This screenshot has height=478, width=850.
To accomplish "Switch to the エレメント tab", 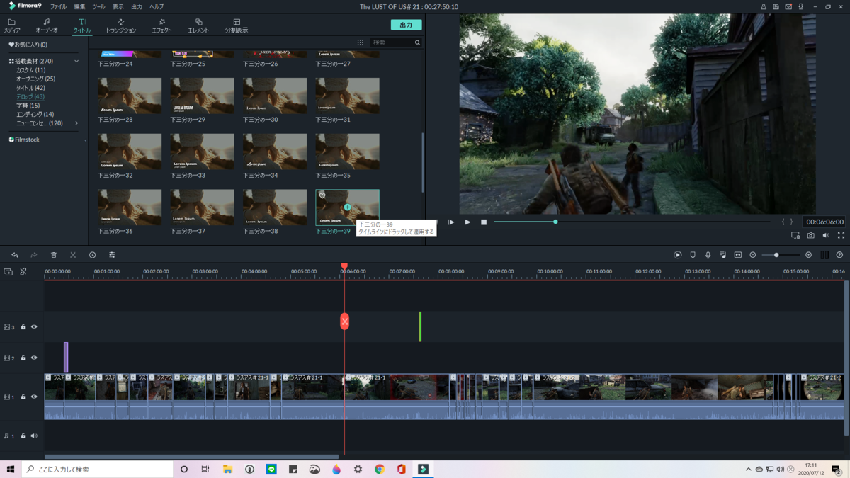I will point(198,26).
